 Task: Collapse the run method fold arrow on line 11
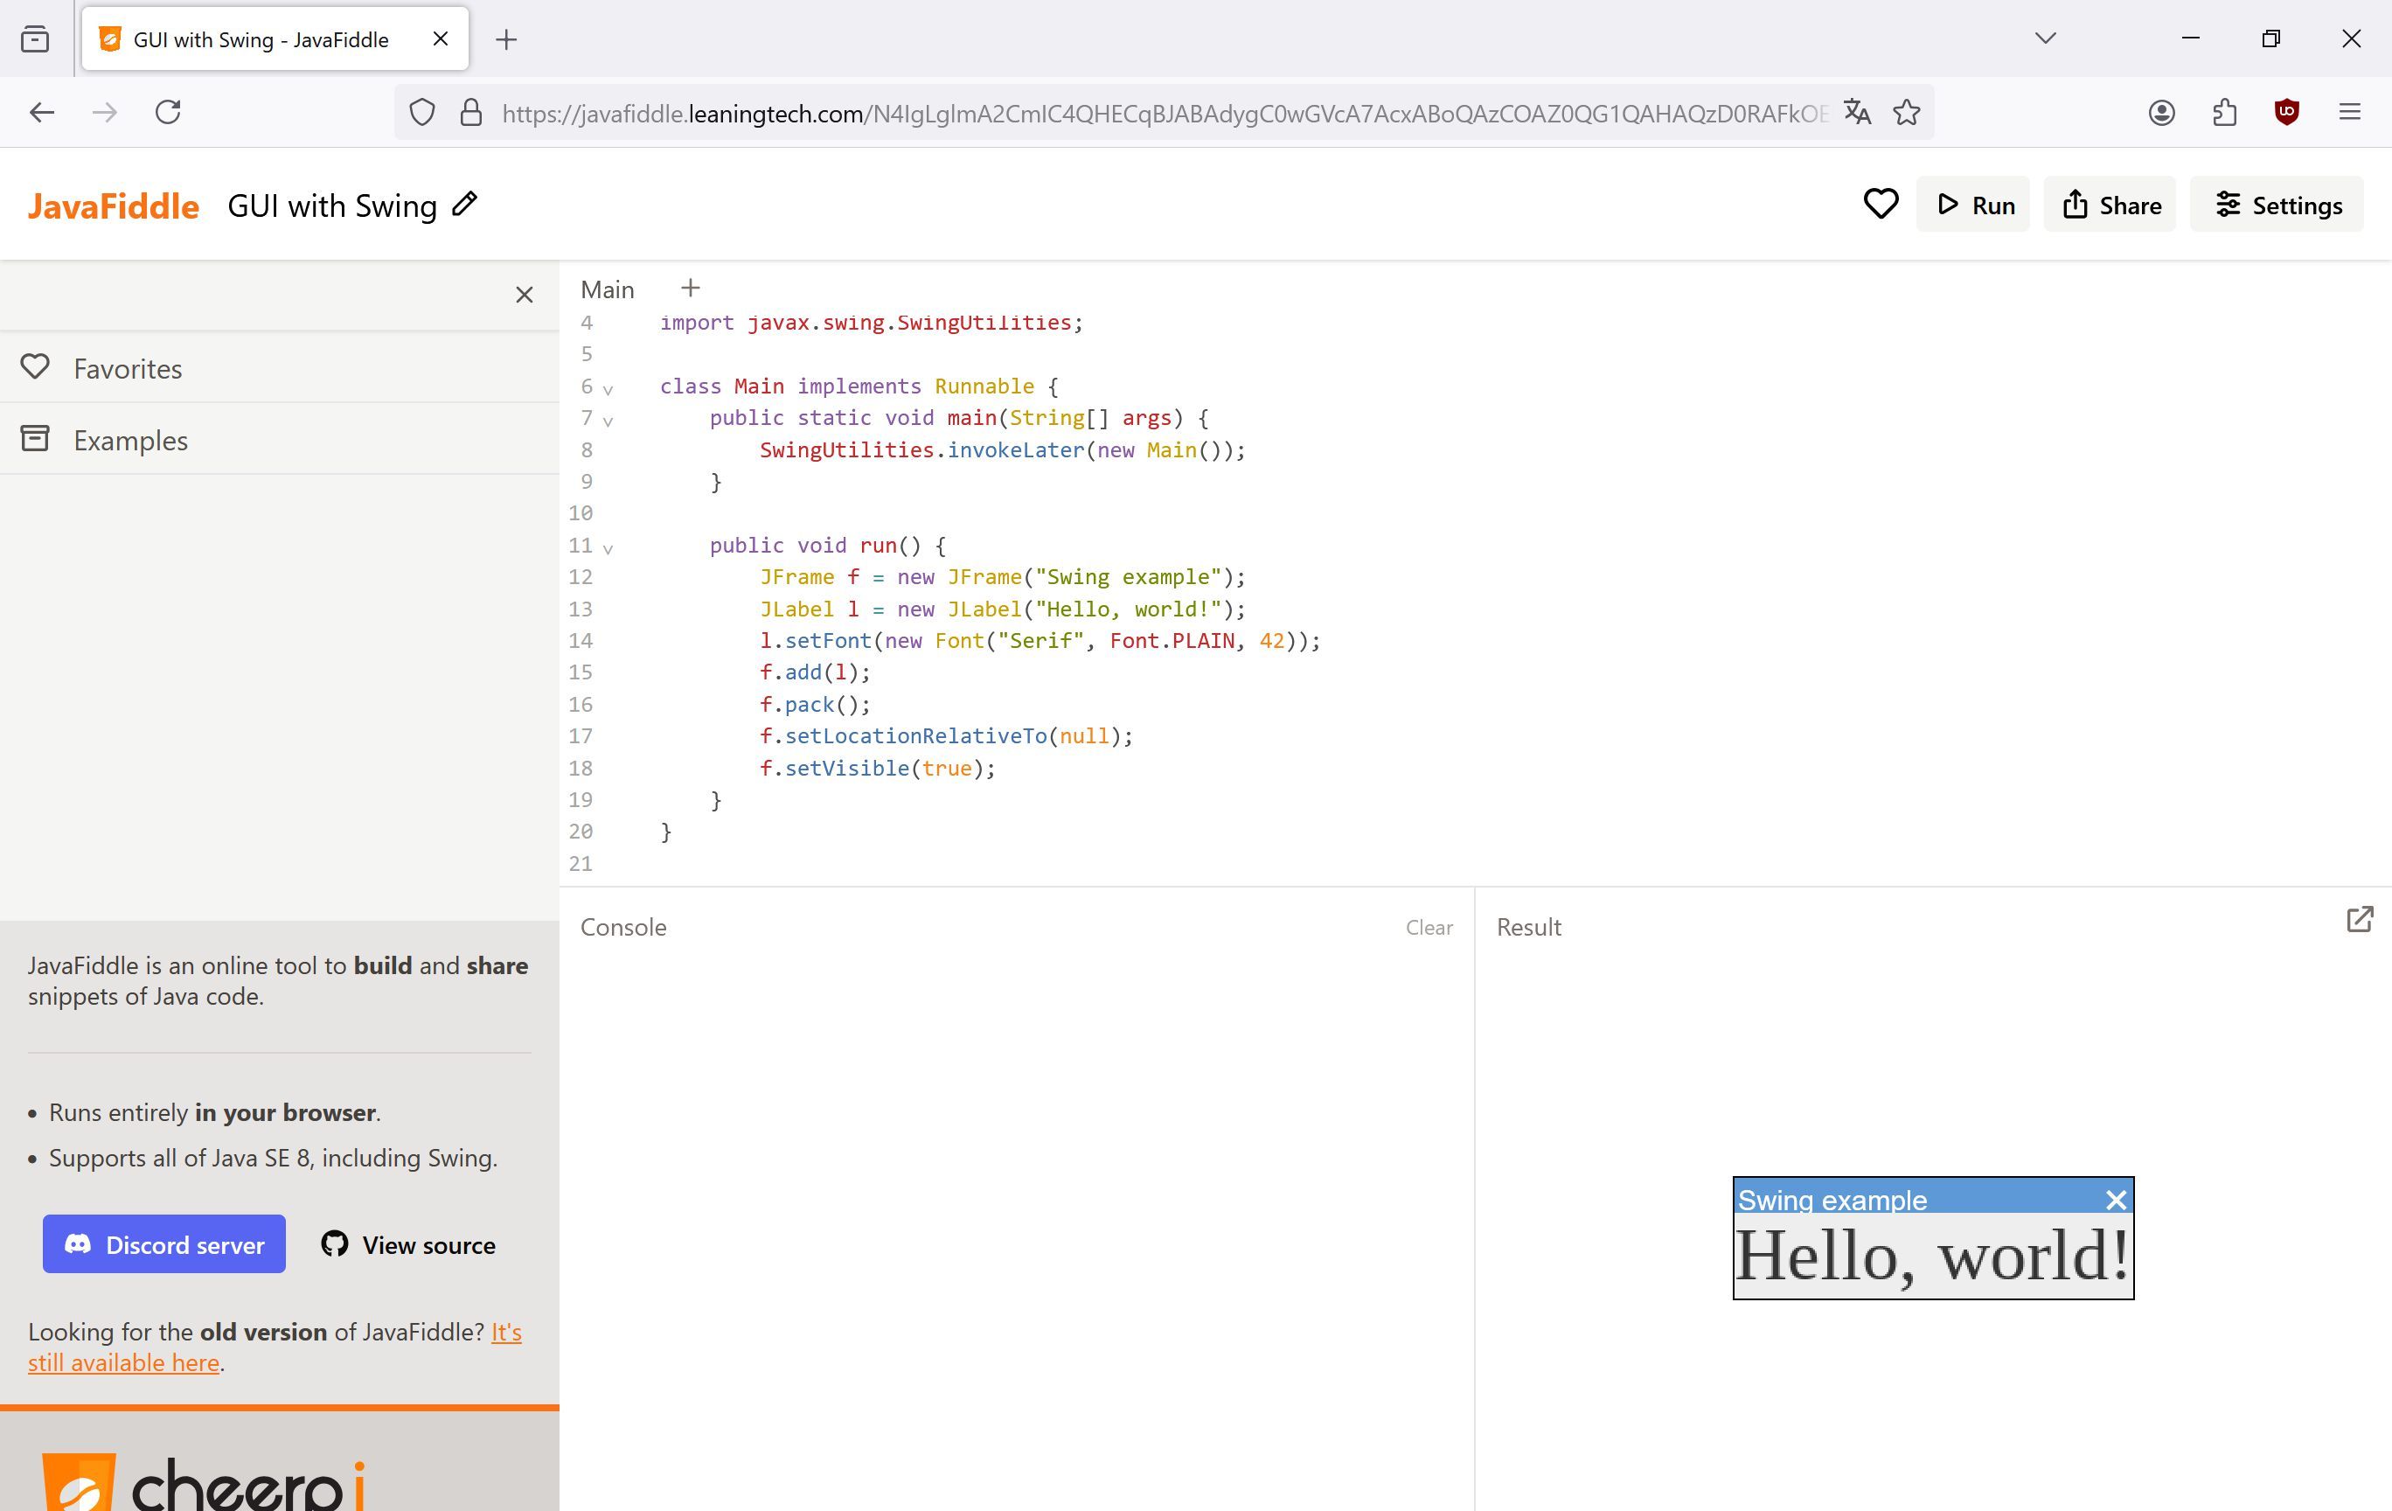point(608,548)
